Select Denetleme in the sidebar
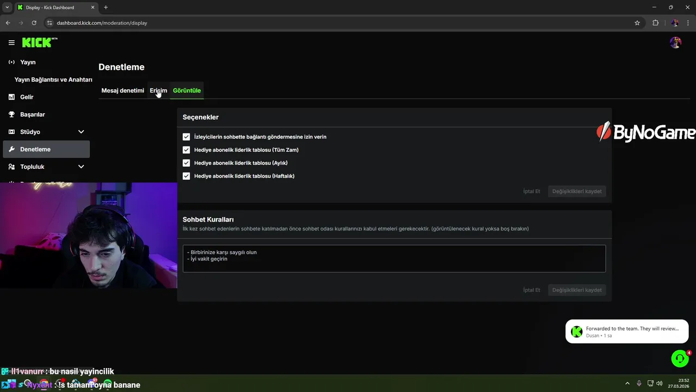 click(46, 149)
